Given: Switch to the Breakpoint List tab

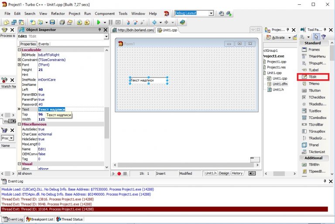Looking at the screenshot, I should click(x=40, y=219).
